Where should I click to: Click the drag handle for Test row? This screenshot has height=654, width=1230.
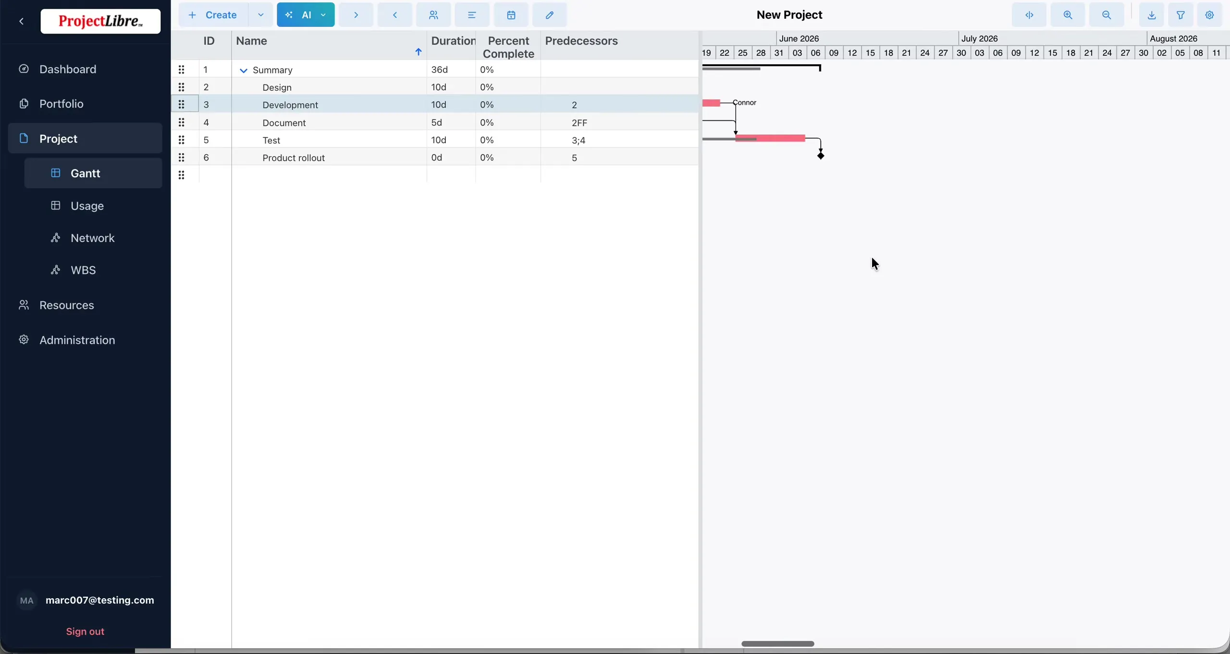181,140
